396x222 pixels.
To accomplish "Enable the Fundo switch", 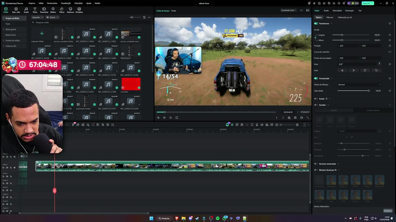I will pyautogui.click(x=316, y=99).
